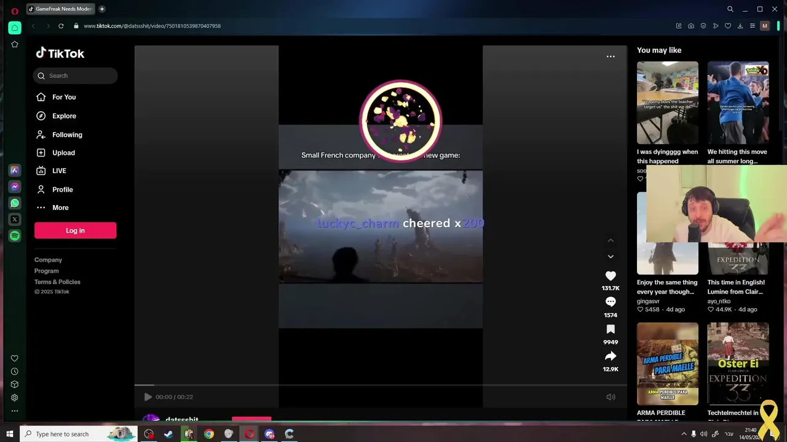Open gingasvr's profile link
The image size is (787, 442).
coord(648,301)
